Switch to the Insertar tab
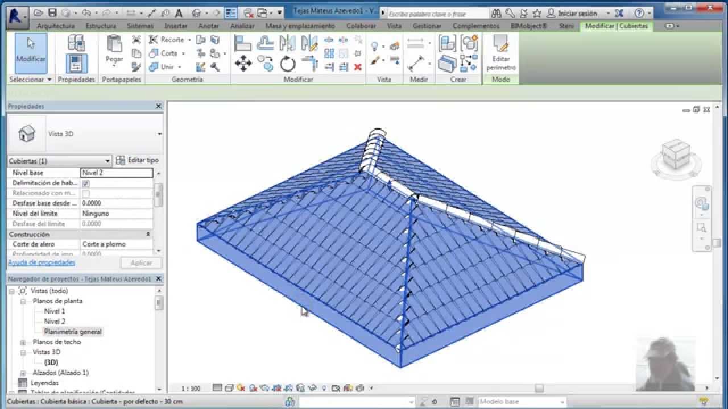The width and height of the screenshot is (728, 409). point(176,26)
